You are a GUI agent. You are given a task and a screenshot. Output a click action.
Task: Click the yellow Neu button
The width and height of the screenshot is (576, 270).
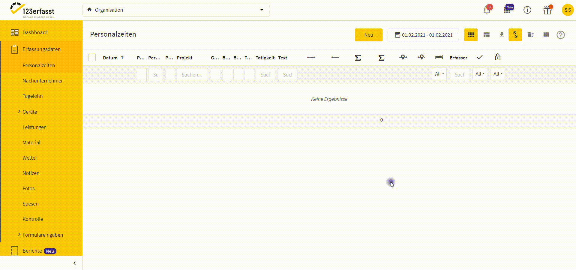[369, 35]
